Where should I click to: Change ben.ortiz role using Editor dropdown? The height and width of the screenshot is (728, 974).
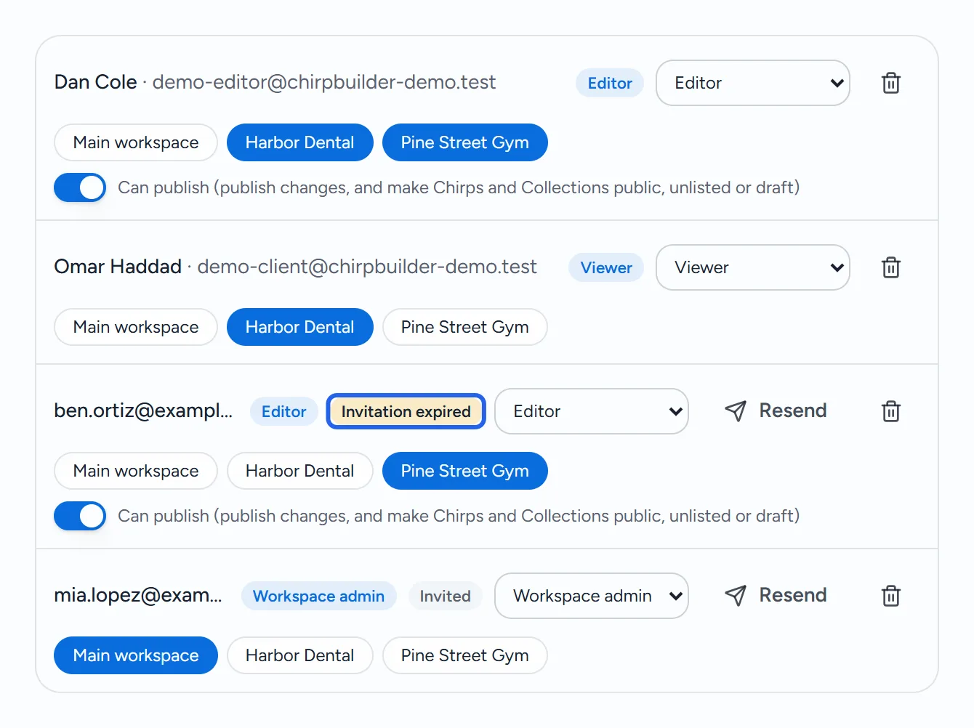[591, 411]
